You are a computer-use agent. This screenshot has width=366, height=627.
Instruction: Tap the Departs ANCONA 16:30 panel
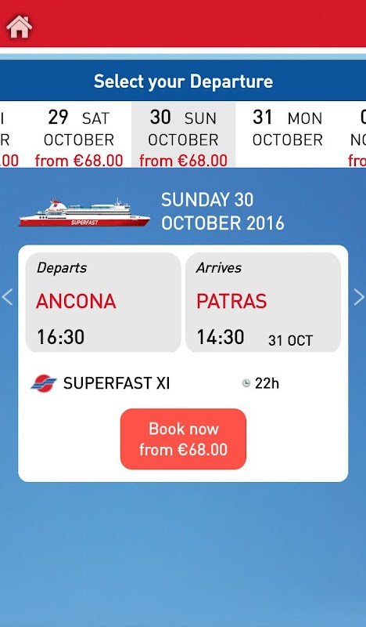(103, 303)
